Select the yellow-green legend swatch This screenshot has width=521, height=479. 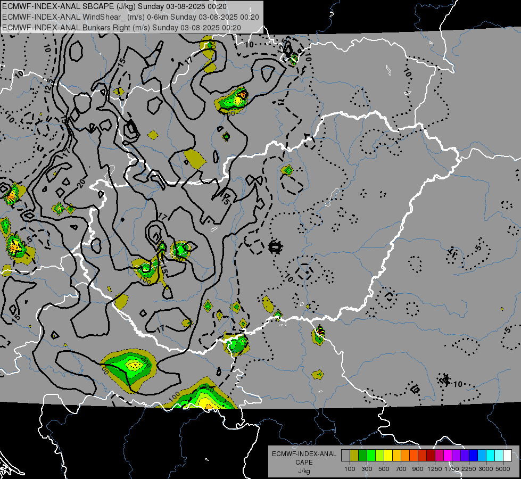380,456
